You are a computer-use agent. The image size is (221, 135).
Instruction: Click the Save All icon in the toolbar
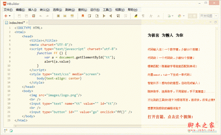click(27, 16)
